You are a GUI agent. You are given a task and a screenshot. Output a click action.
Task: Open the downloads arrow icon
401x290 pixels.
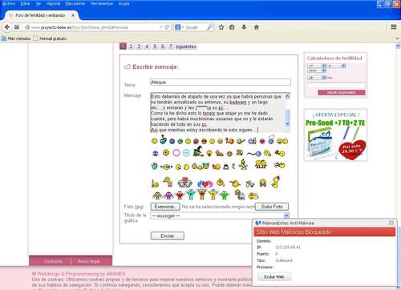coord(244,27)
